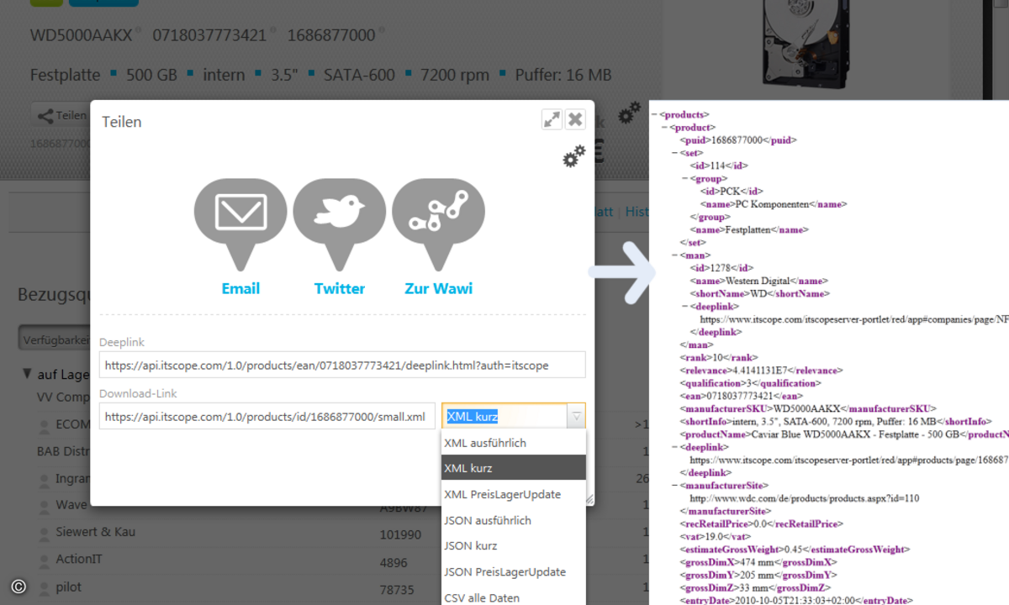Open settings gear inside the Teilen dialog

(x=574, y=156)
